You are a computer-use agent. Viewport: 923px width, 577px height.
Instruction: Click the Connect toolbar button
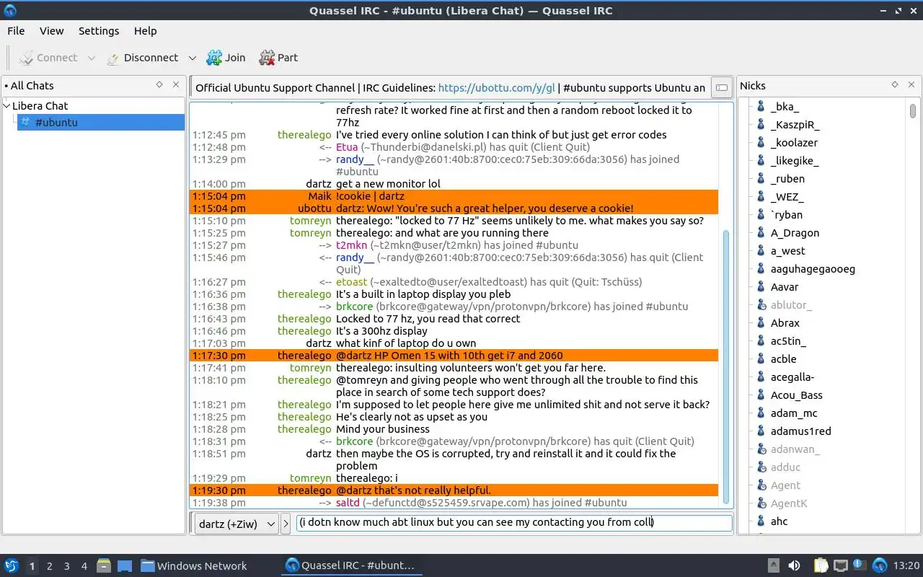48,58
